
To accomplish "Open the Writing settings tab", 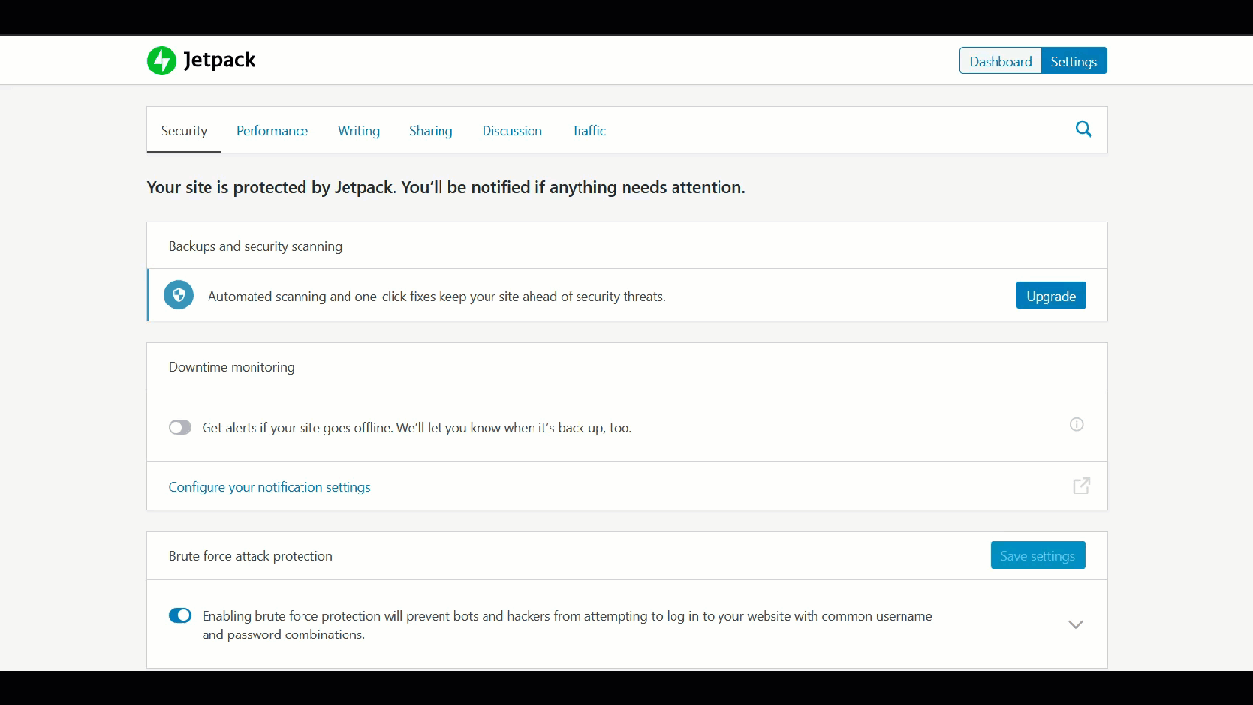I will (x=358, y=130).
